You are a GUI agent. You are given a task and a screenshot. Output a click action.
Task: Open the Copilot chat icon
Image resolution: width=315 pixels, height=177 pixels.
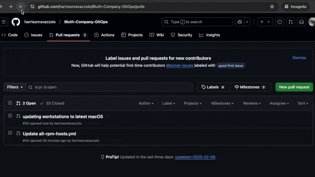point(240,22)
